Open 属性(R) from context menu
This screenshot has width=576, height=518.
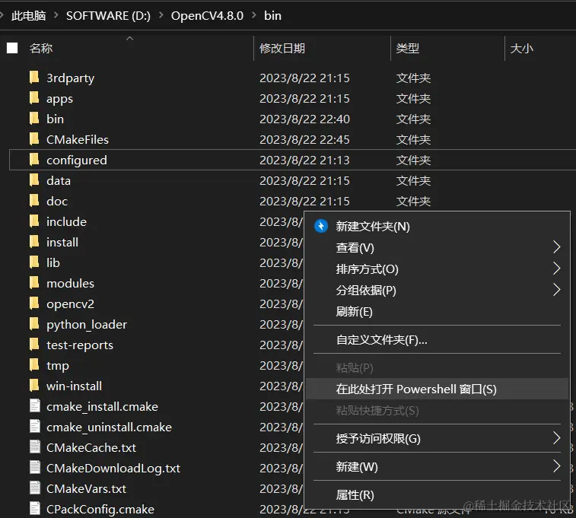point(438,495)
